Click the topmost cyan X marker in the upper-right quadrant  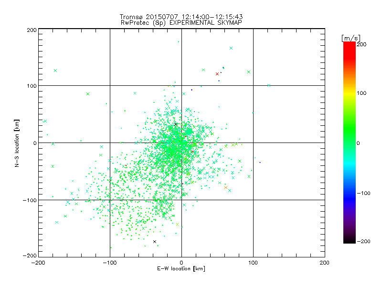pos(231,48)
